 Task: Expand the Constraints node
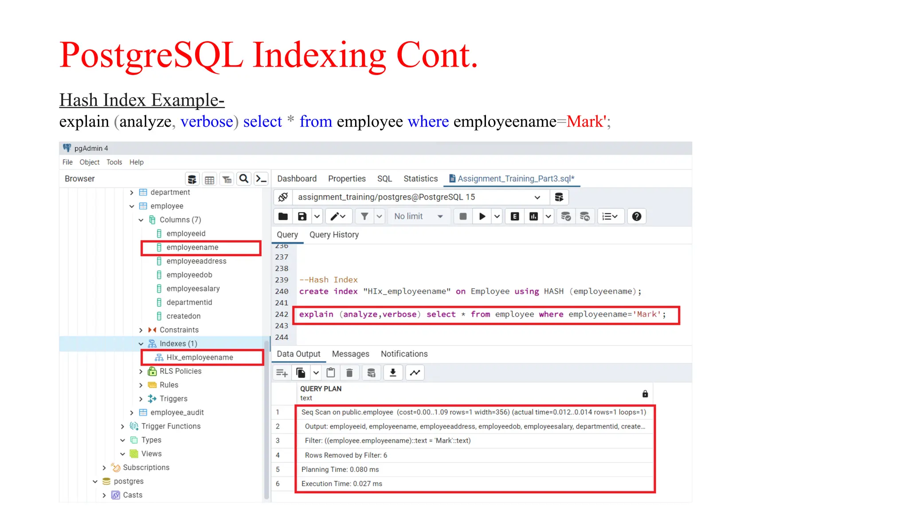pyautogui.click(x=141, y=330)
